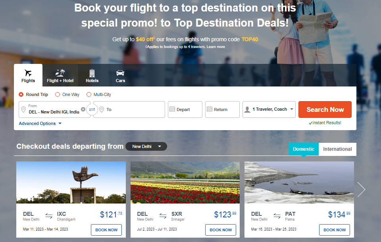Click the next deals carousel arrow

point(361,190)
